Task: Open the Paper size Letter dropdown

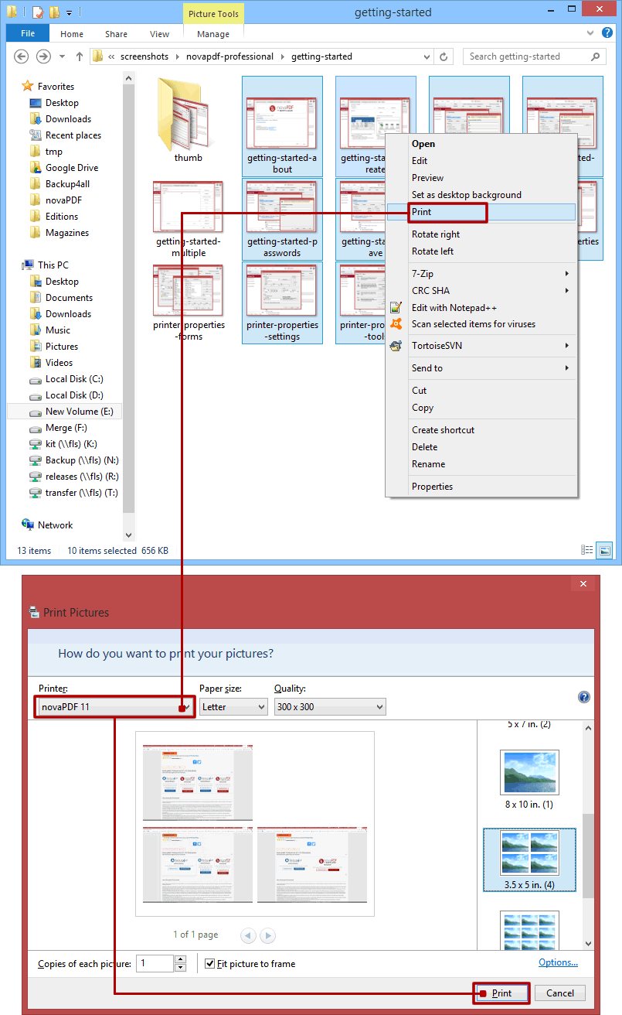Action: coord(233,707)
